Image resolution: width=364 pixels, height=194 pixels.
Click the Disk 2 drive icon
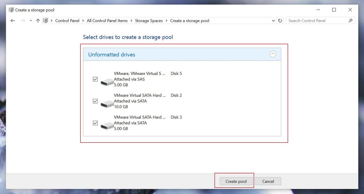tap(107, 103)
